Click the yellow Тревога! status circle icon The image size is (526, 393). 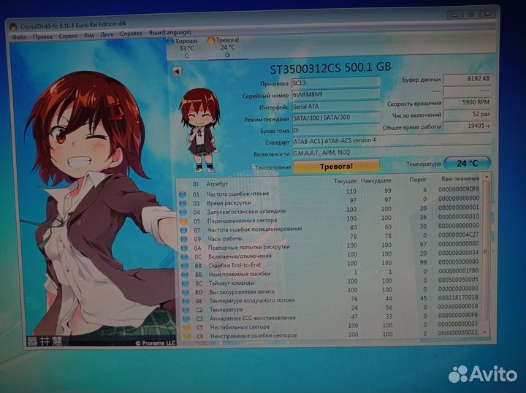coord(210,41)
